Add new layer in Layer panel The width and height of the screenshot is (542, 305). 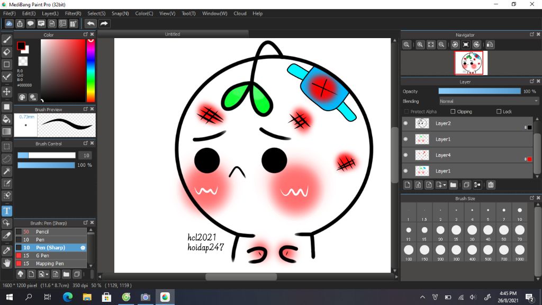tap(408, 185)
